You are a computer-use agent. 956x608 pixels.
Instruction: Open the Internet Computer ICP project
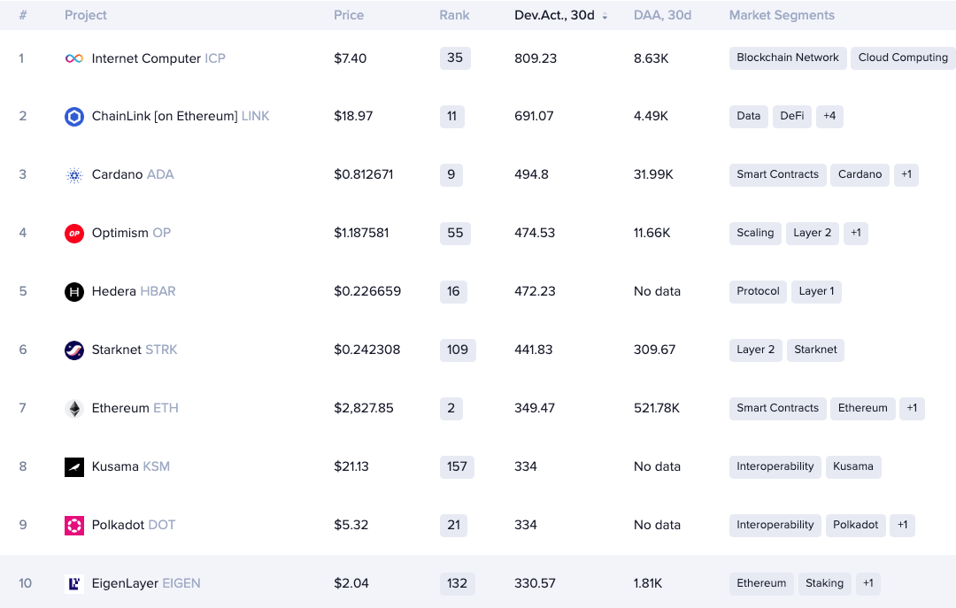[158, 58]
